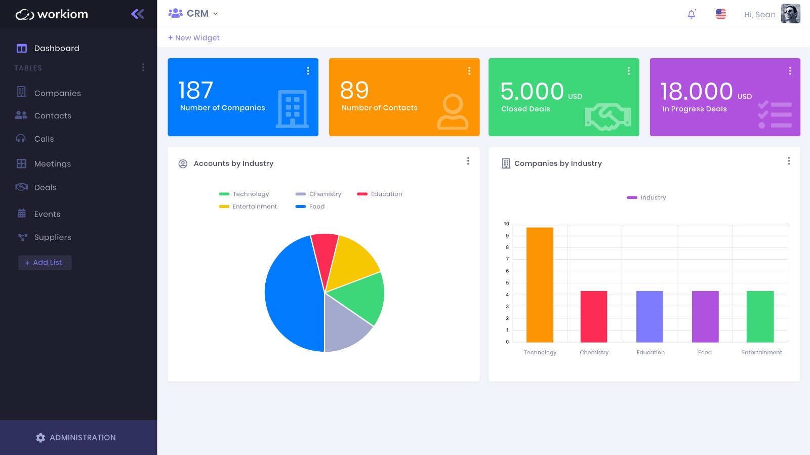Image resolution: width=810 pixels, height=455 pixels.
Task: Click the red Chemistry bar
Action: 594,317
